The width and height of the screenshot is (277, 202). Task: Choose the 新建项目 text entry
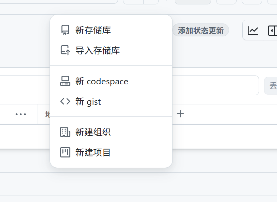(93, 152)
